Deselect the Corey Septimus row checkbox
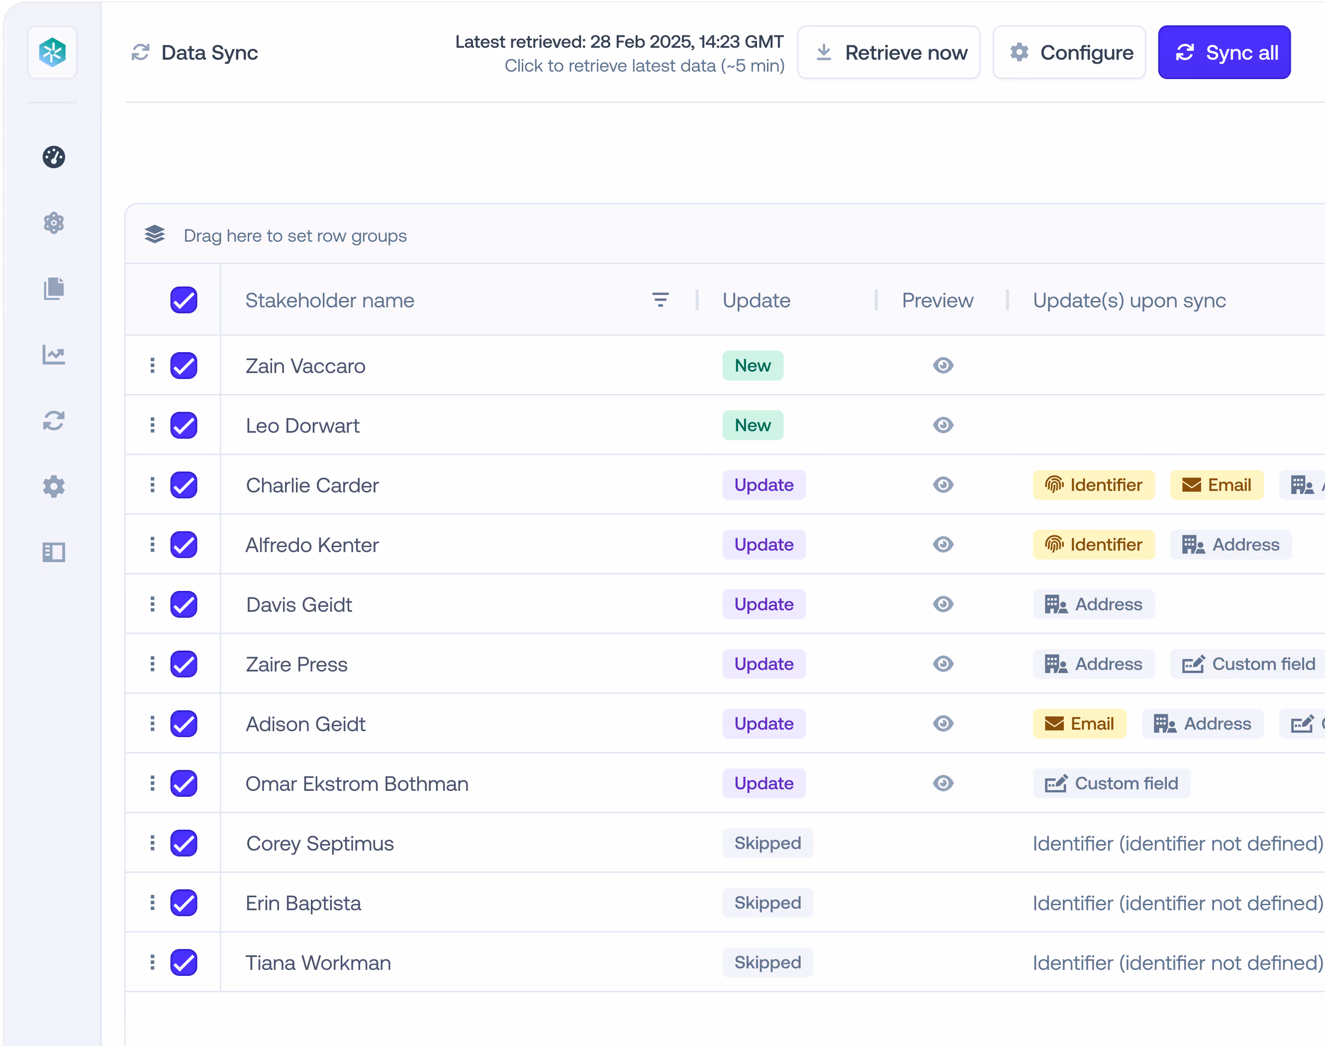1325x1046 pixels. (184, 843)
